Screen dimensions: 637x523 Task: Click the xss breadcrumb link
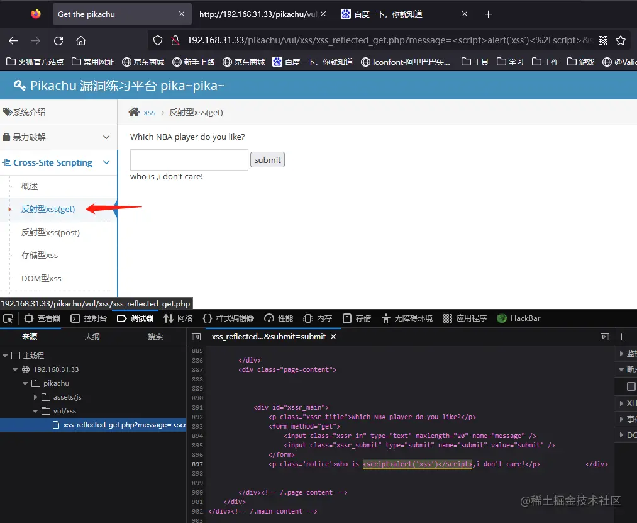[149, 112]
